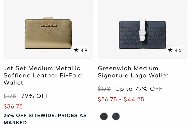Click the $36.75 - $44.25 price range
The width and height of the screenshot is (190, 124).
[x=121, y=99]
